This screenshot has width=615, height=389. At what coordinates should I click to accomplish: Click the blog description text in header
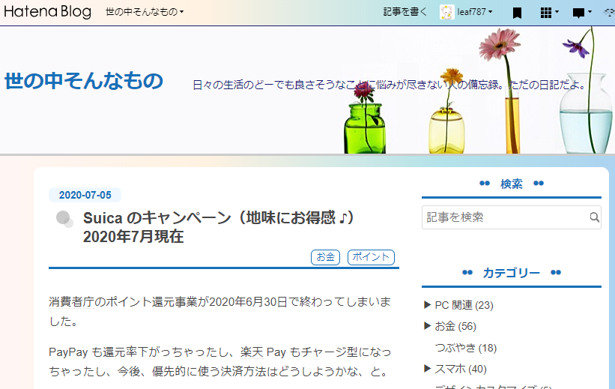[390, 85]
